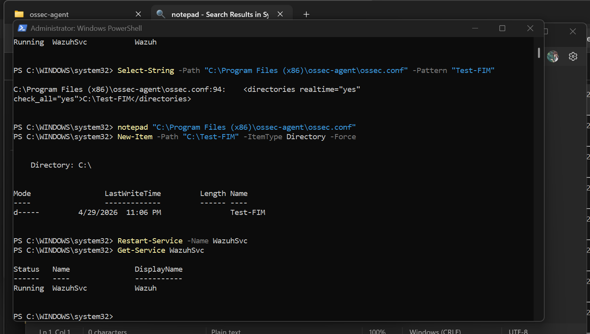This screenshot has width=590, height=334.
Task: Click the ossec-agent folder icon
Action: tap(19, 14)
